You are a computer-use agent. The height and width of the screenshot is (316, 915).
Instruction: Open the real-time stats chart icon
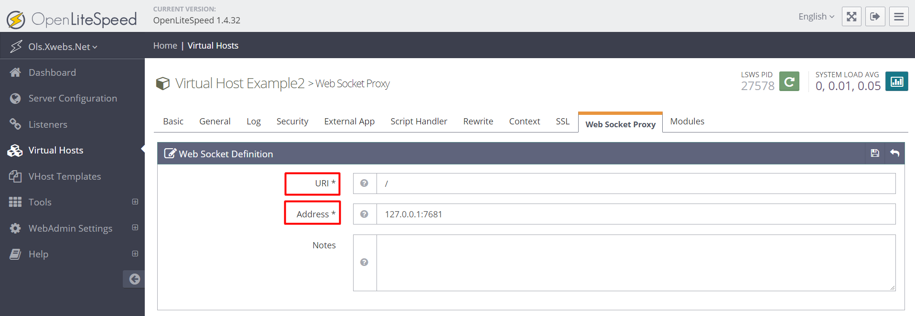(897, 81)
